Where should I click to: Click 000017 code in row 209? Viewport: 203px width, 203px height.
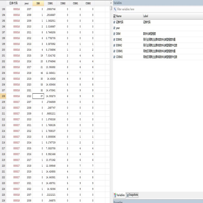[x=13, y=102]
